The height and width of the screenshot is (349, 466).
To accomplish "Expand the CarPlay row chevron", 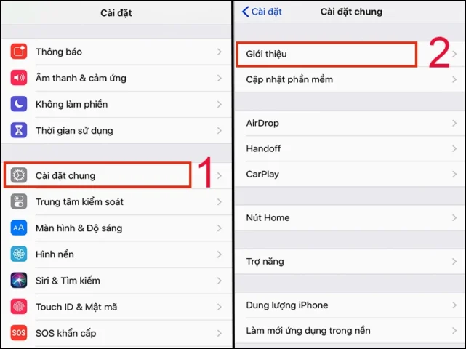I will coord(454,174).
